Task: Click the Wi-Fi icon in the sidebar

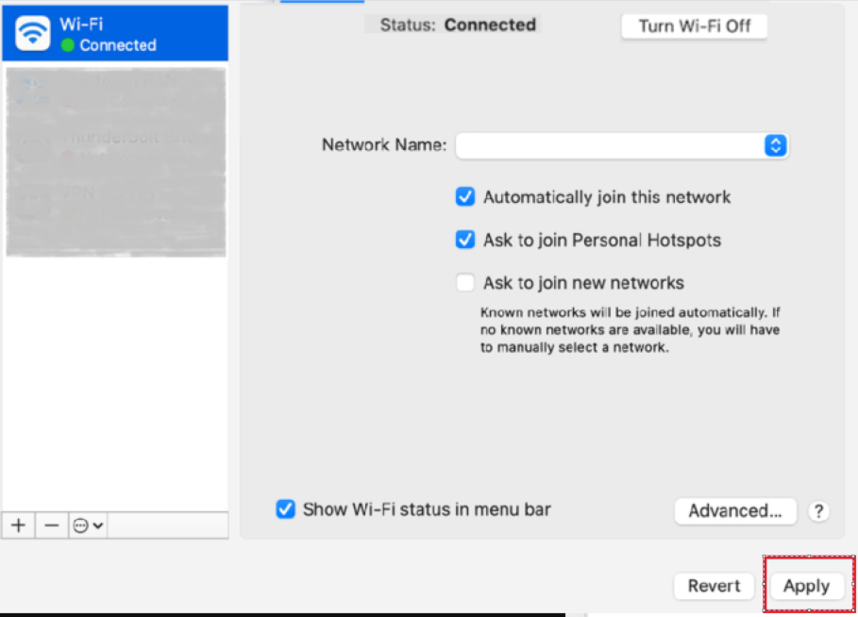Action: (33, 34)
